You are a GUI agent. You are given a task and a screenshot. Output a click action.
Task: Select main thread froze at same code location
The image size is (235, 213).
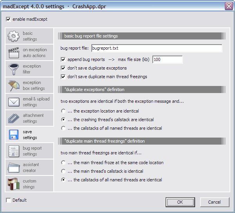click(x=63, y=163)
